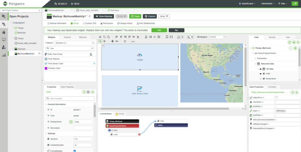Add data entity with Data panel plus icon
Image resolution: width=301 pixels, height=152 pixels.
coord(294,42)
